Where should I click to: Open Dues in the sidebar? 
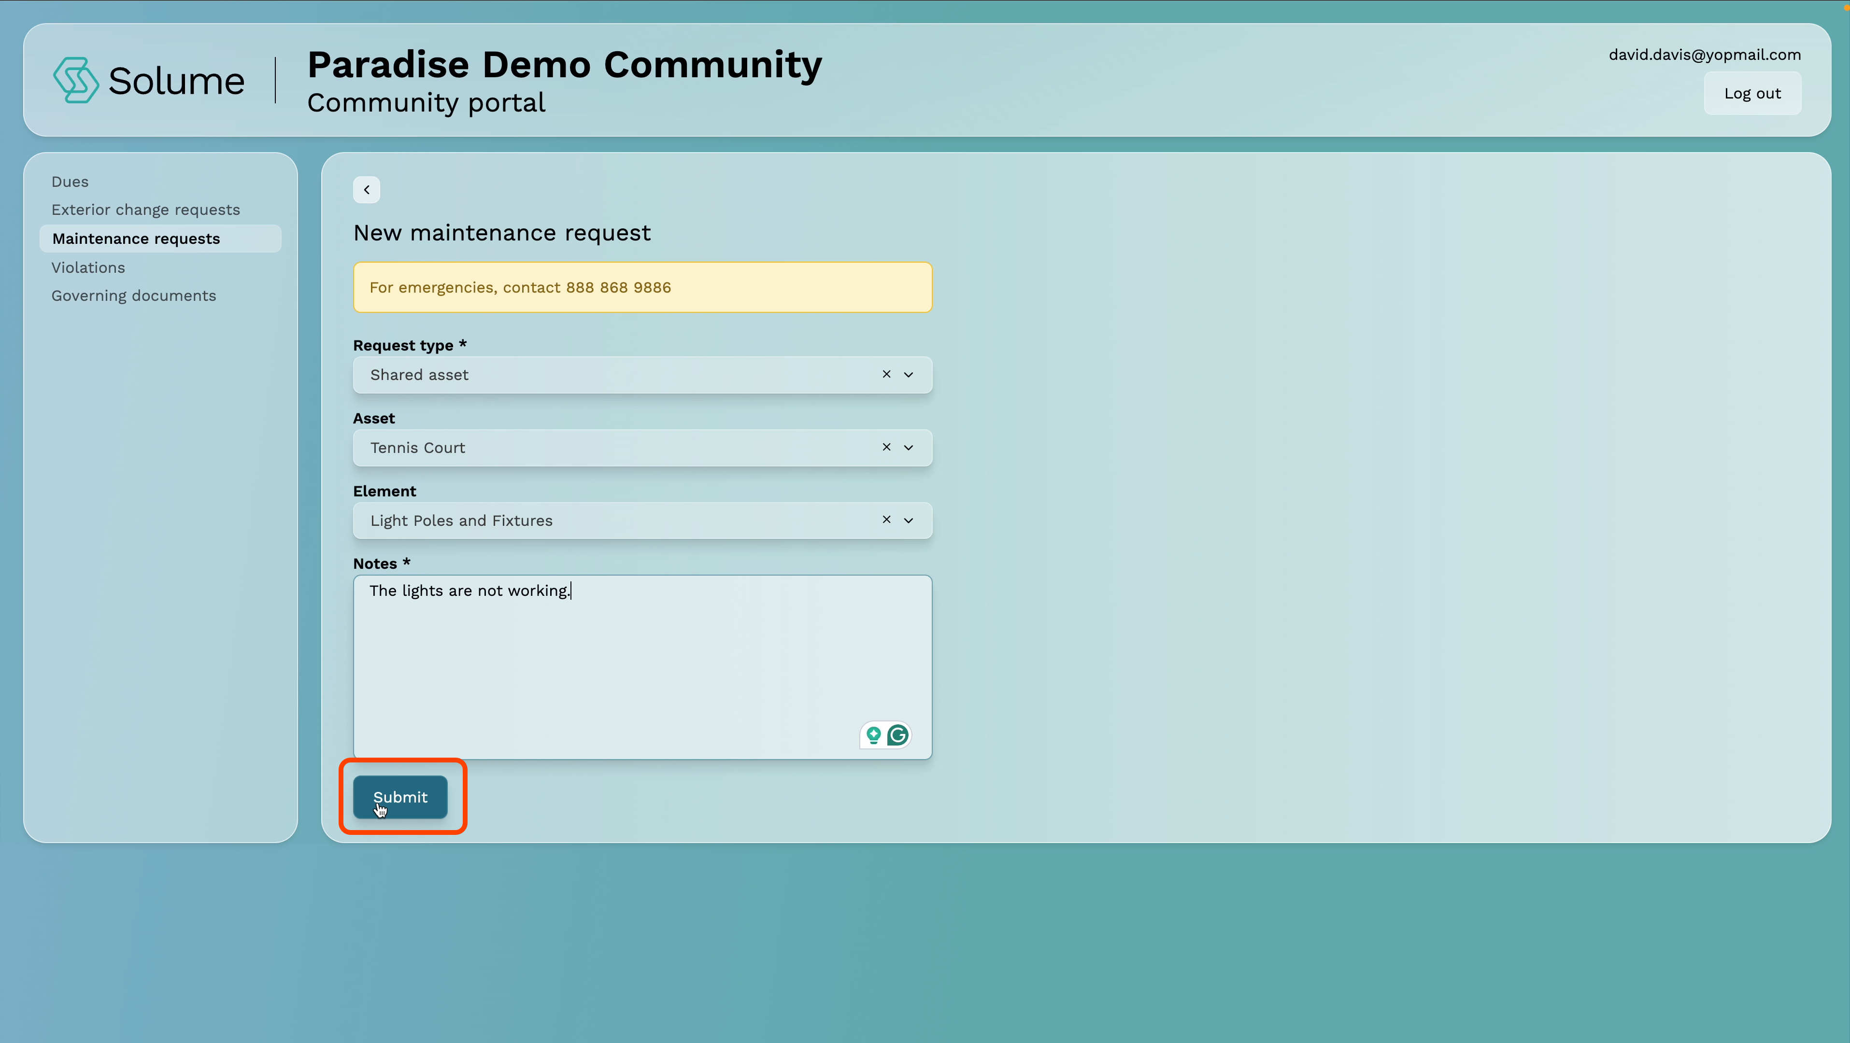70,182
